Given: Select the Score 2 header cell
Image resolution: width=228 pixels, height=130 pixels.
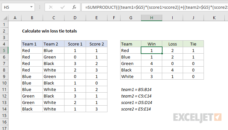Looking at the screenshot, I should [96, 44].
